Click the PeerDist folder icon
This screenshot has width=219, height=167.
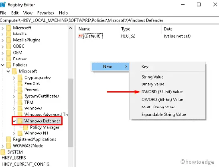click(x=20, y=83)
